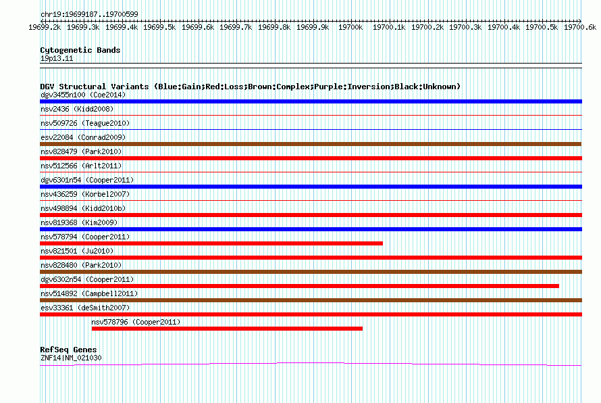Click the 19700.6k ruler tick label
601x403 pixels.
(x=580, y=27)
